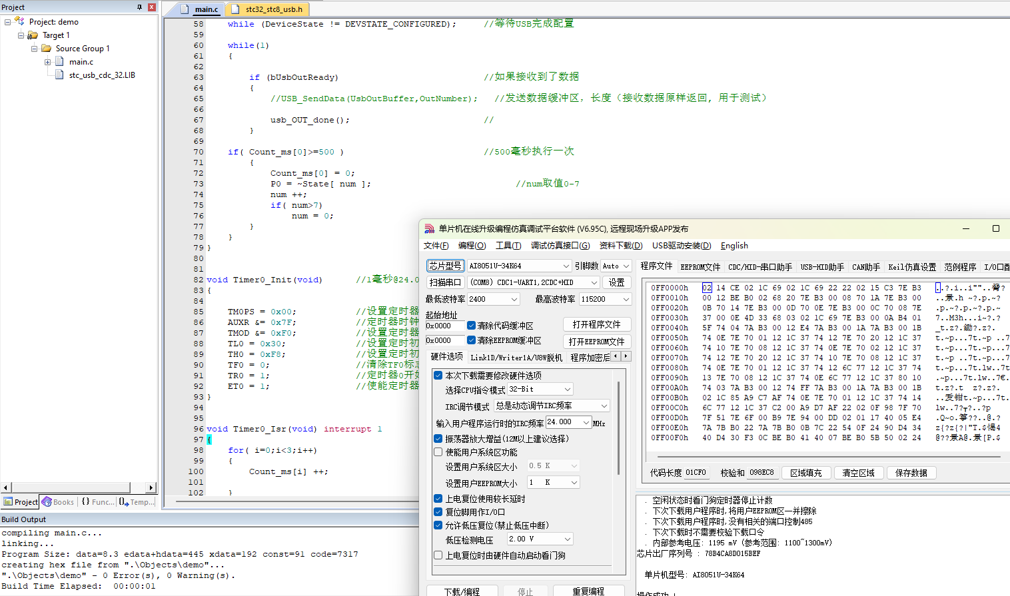Uncheck 清除代码缓冲区 checkbox
This screenshot has width=1010, height=596.
tap(471, 326)
